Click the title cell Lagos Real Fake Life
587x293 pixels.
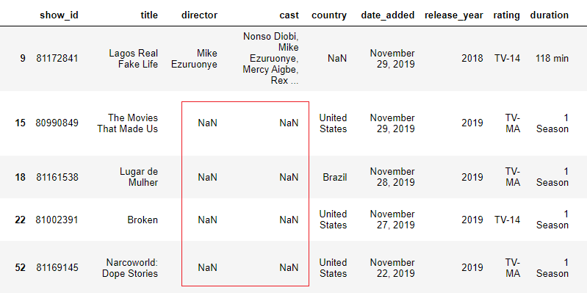[133, 59]
